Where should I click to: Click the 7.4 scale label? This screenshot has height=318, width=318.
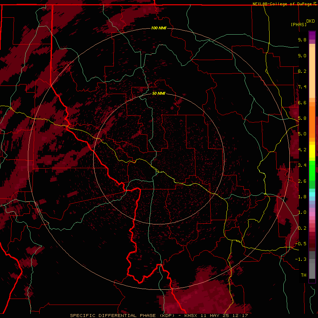302,87
